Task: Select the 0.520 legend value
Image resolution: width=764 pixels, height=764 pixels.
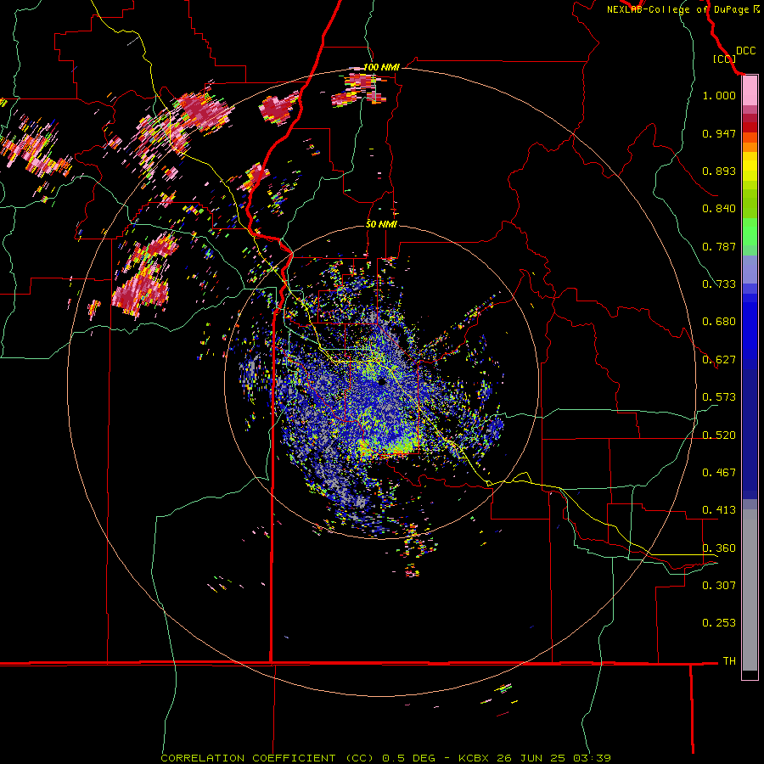Action: [719, 435]
